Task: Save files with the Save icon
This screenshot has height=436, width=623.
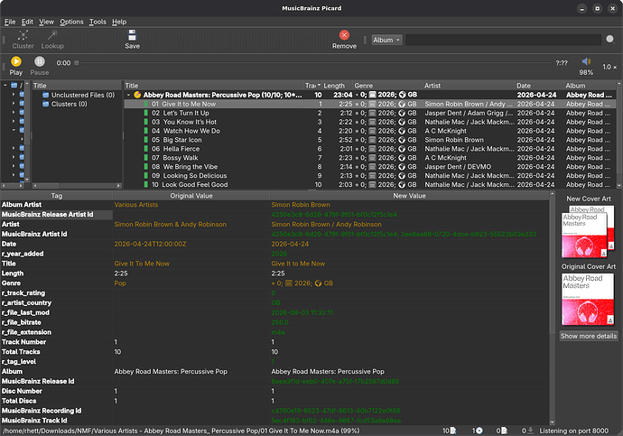Action: tap(132, 35)
